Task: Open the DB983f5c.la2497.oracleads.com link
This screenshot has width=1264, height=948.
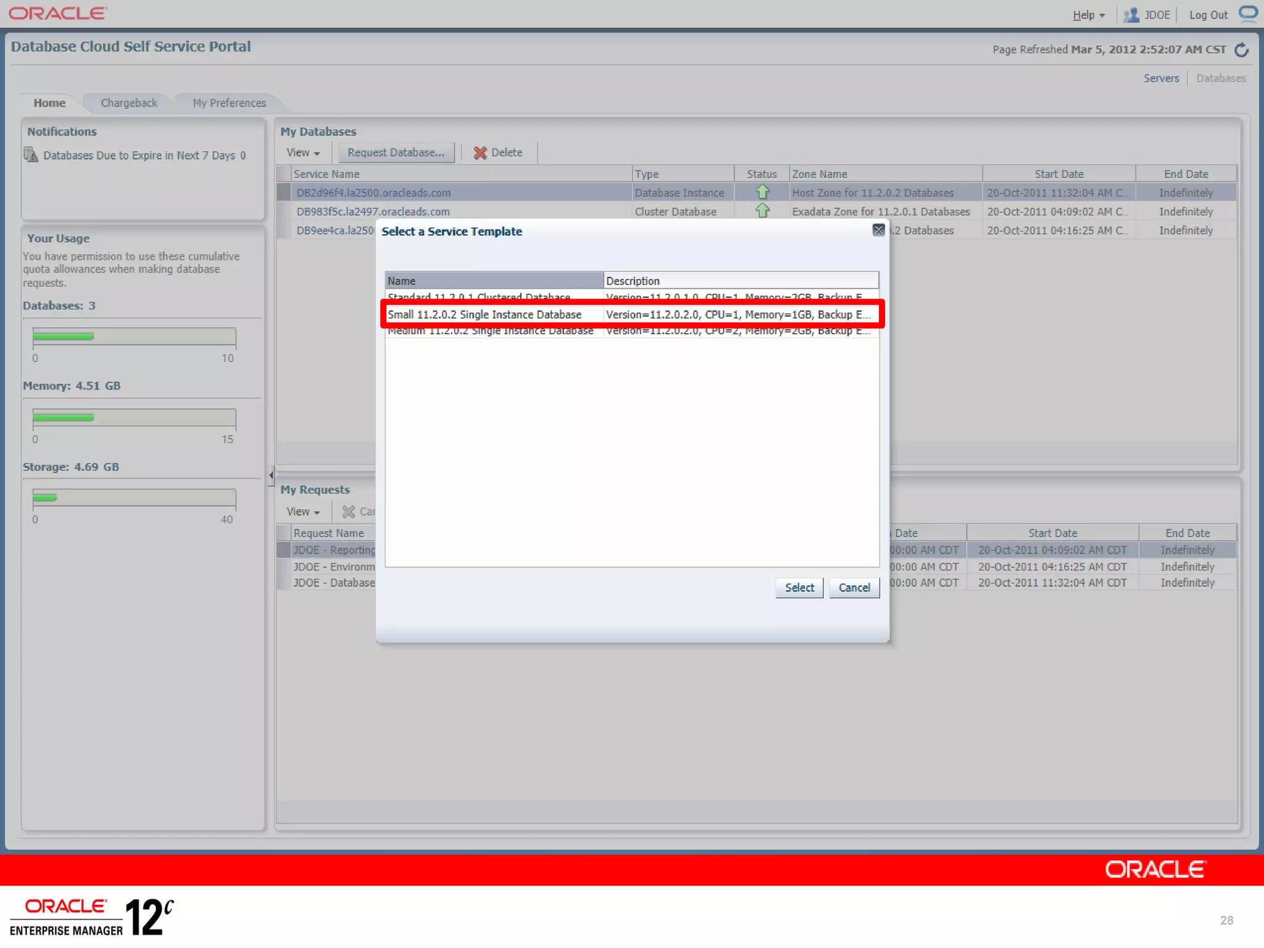Action: click(373, 212)
